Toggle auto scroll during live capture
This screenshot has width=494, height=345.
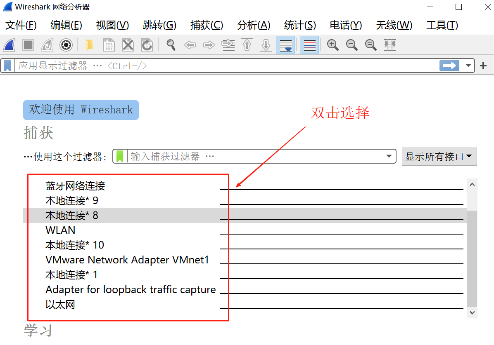pyautogui.click(x=285, y=45)
